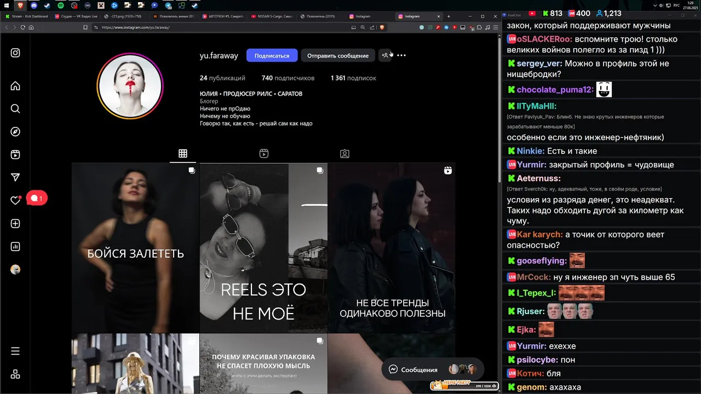Switch to Повелитель (2015) tab
This screenshot has width=701, height=394.
pos(321,16)
